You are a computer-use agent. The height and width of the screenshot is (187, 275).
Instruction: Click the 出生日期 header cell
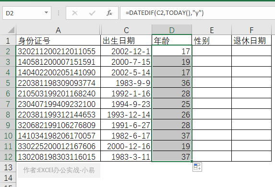(x=126, y=40)
